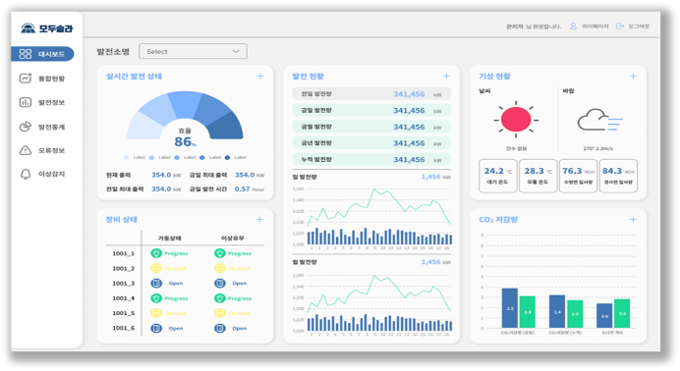Click the 28.3 °C 모듈 온도 card
Image resolution: width=680 pixels, height=371 pixels.
tap(538, 176)
